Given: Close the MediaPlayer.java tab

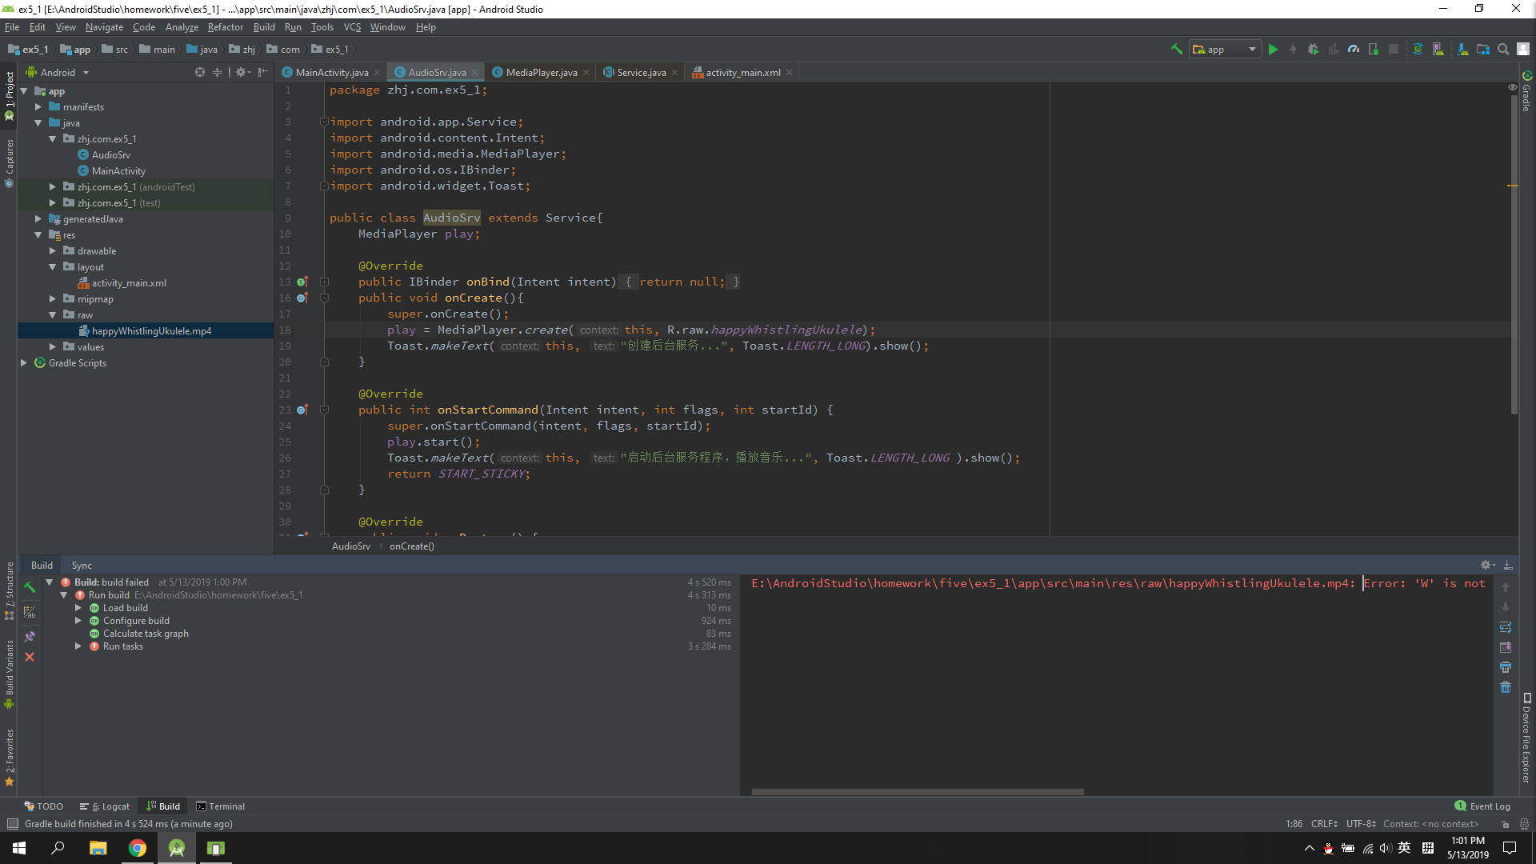Looking at the screenshot, I should (x=586, y=72).
